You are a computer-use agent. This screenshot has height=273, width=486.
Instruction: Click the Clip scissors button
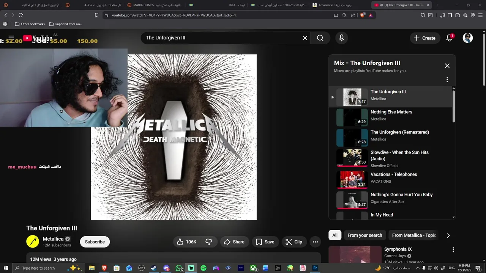pos(294,242)
